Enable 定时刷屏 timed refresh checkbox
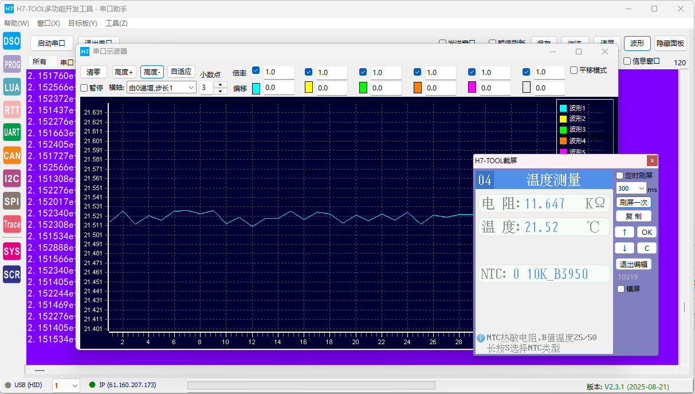This screenshot has width=695, height=394. [619, 176]
